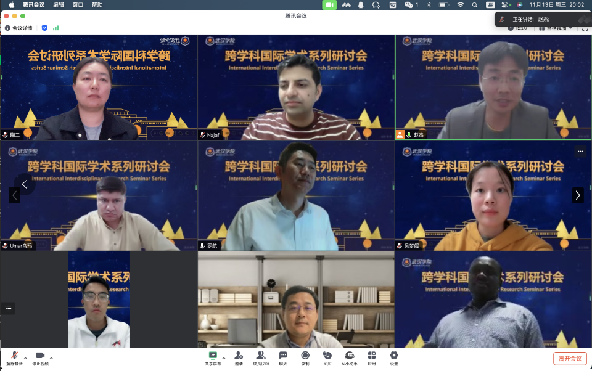
Task: Open the members list 成员(20)
Action: [x=261, y=356]
